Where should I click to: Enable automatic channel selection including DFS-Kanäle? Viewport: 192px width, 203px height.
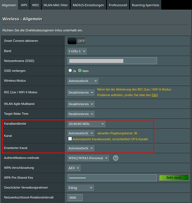point(70,139)
